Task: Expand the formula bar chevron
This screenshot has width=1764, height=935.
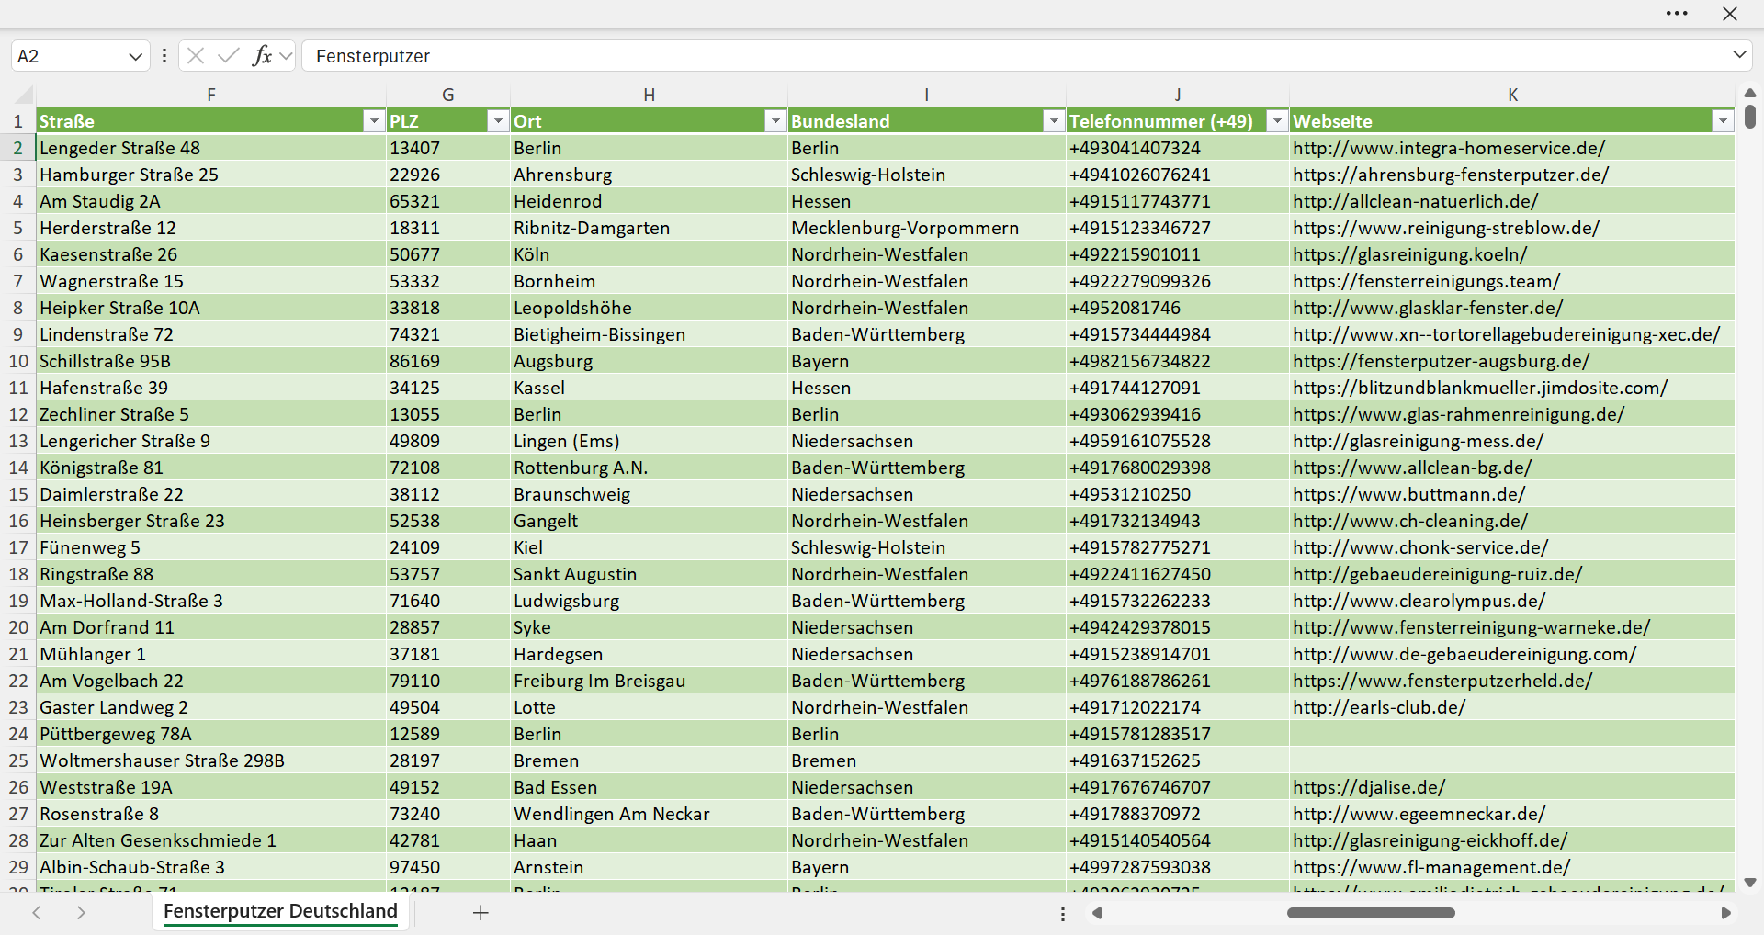Action: 1739,55
